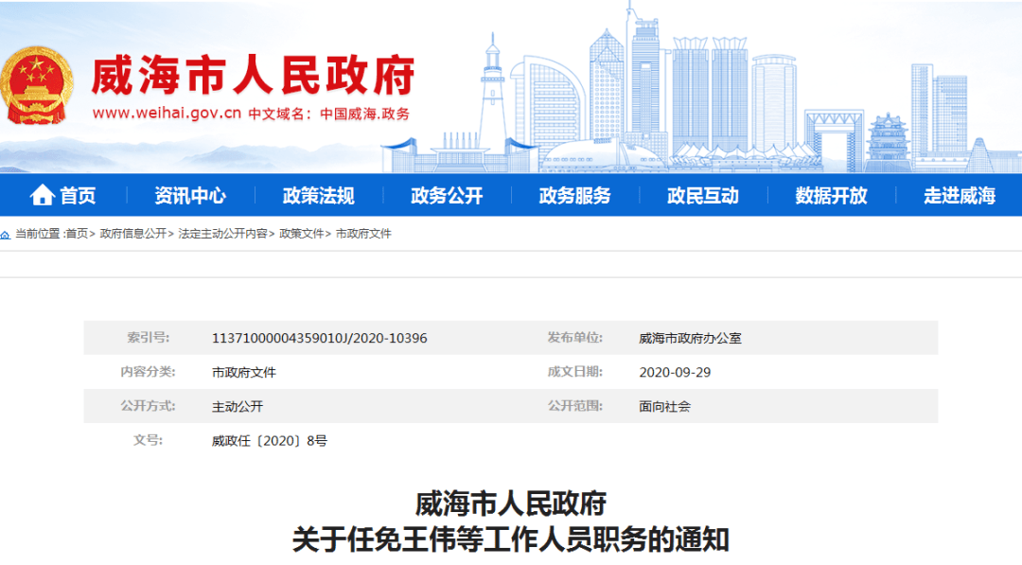The width and height of the screenshot is (1022, 565).
Task: Open 市政府文件 breadcrumb link
Action: pos(363,234)
